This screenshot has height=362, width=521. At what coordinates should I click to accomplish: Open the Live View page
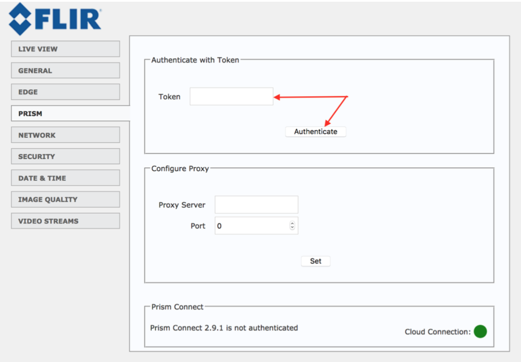[x=65, y=49]
